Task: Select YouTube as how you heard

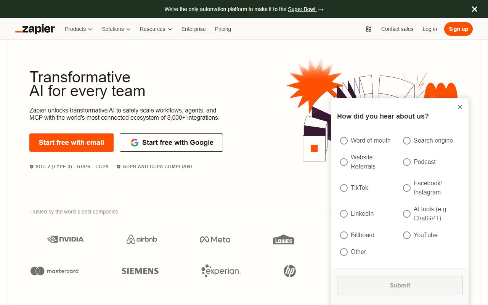Action: tap(407, 235)
